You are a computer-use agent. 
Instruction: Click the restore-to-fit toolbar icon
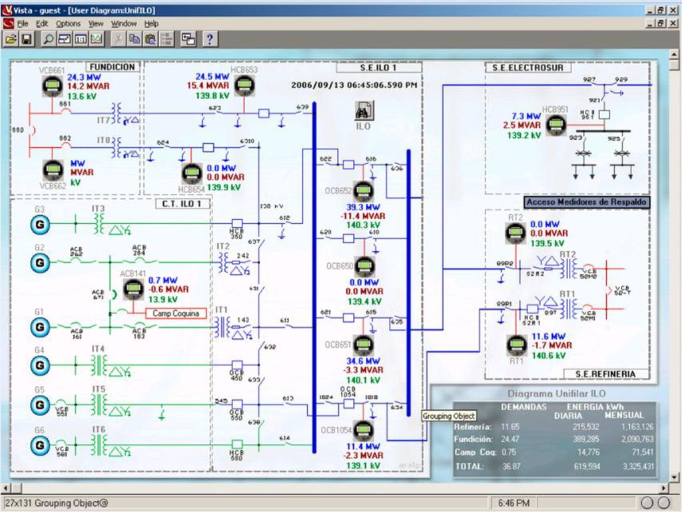[65, 39]
